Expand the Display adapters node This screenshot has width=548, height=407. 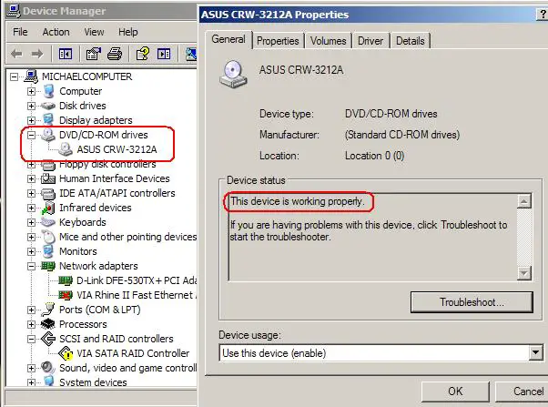(31, 120)
